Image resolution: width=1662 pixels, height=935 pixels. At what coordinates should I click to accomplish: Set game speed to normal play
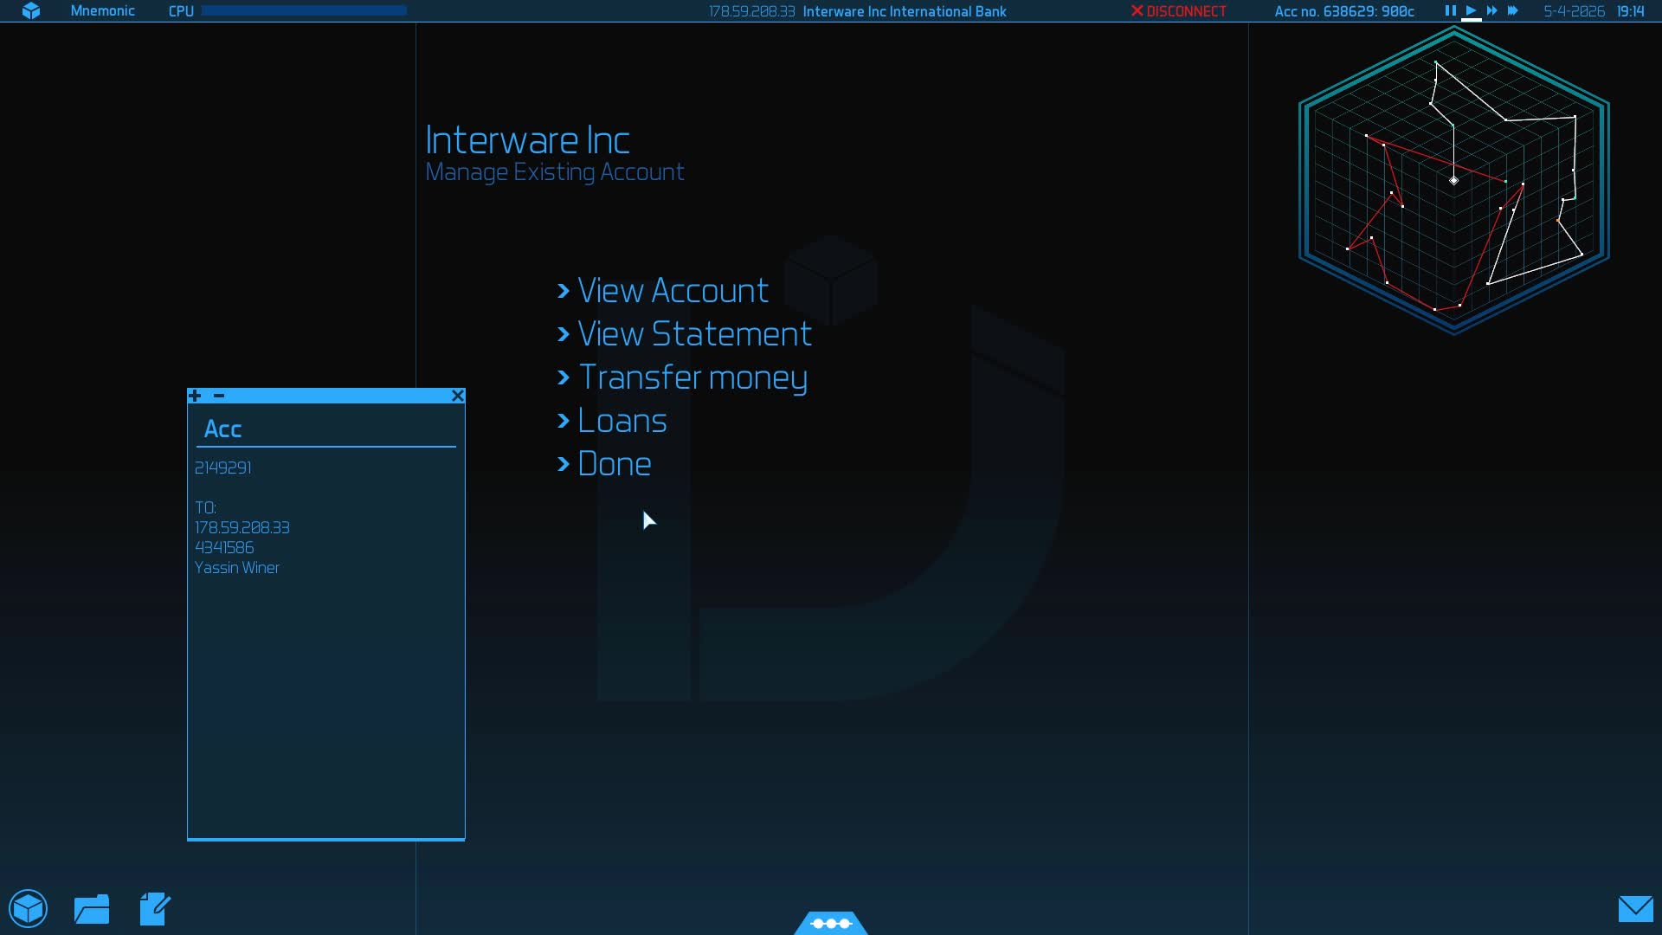coord(1471,11)
